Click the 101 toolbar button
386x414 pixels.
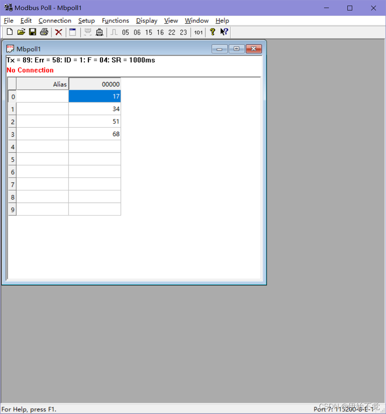[x=198, y=33]
